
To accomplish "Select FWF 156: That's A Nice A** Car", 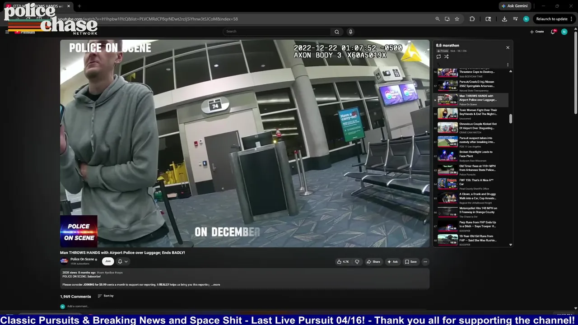I will (x=471, y=184).
